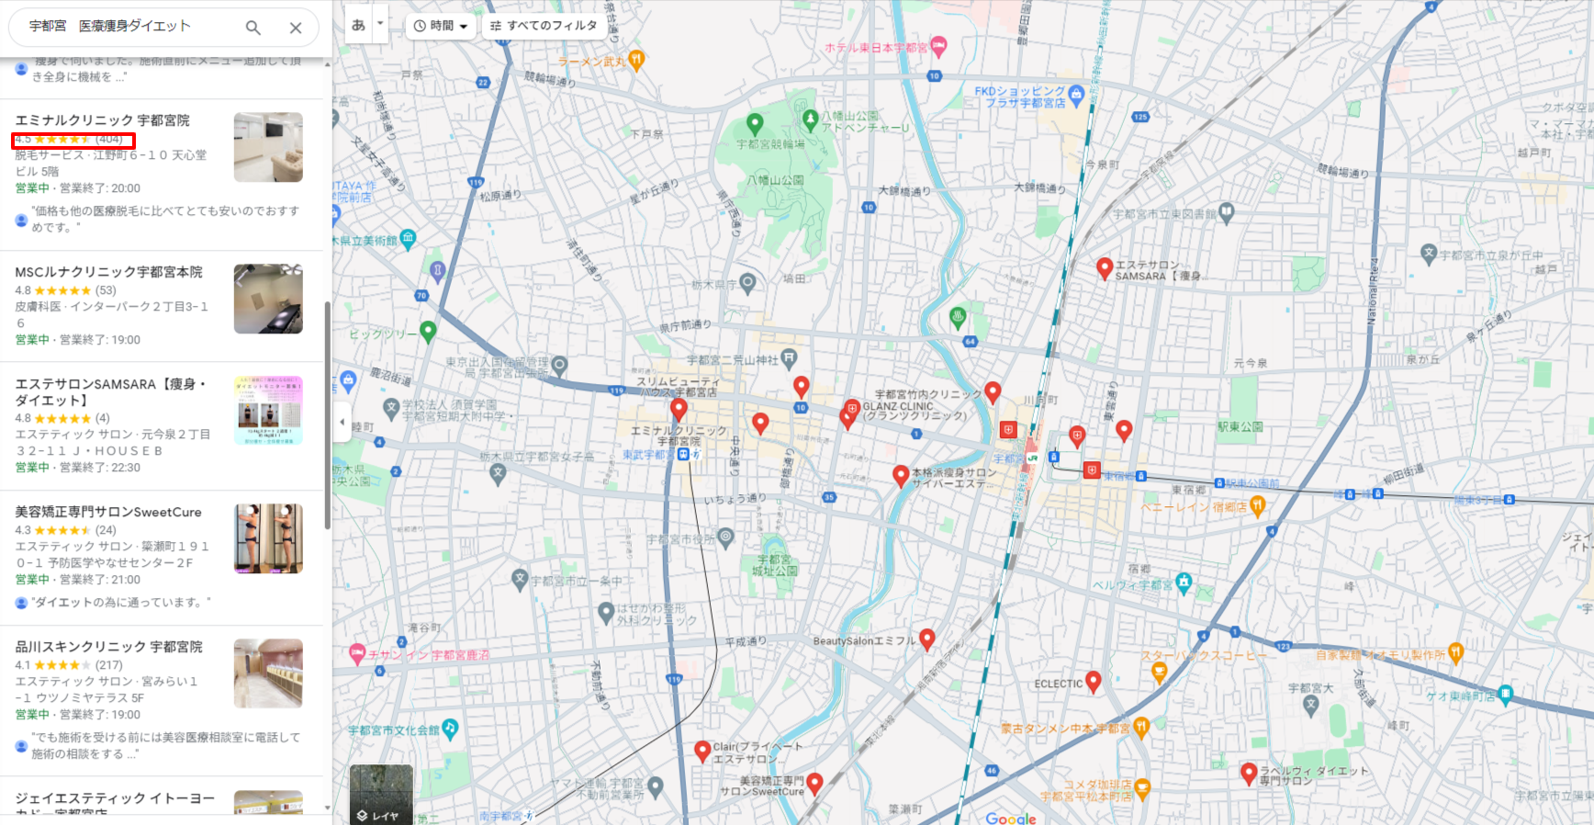This screenshot has width=1594, height=825.
Task: Click 蒙古タンメン中本 restaurant marker
Action: point(1141,728)
